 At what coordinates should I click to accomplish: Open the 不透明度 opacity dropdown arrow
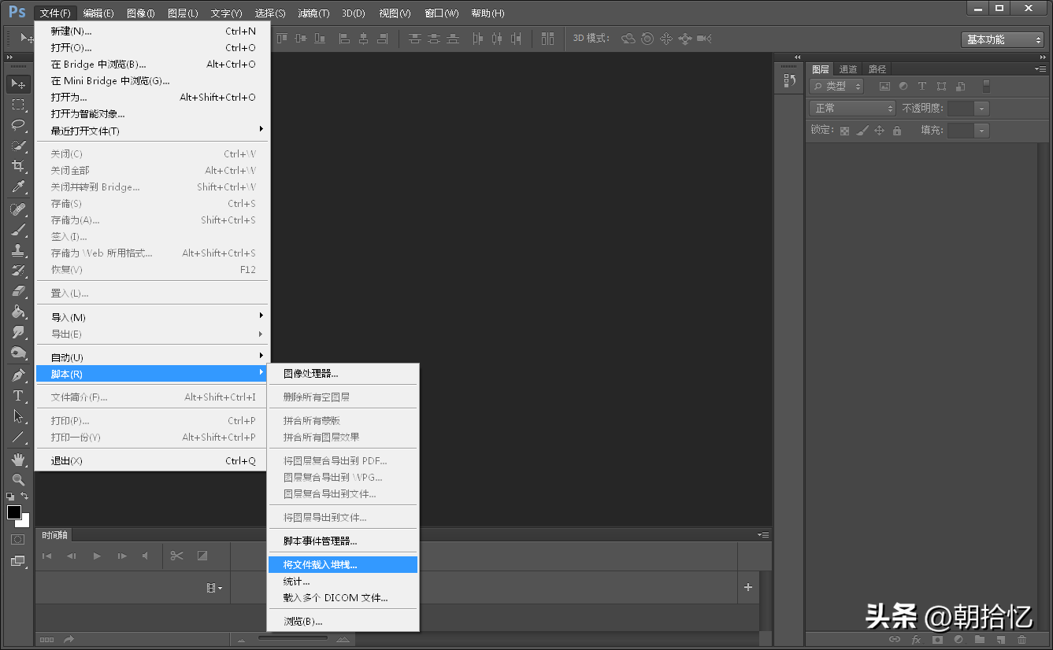pyautogui.click(x=981, y=109)
